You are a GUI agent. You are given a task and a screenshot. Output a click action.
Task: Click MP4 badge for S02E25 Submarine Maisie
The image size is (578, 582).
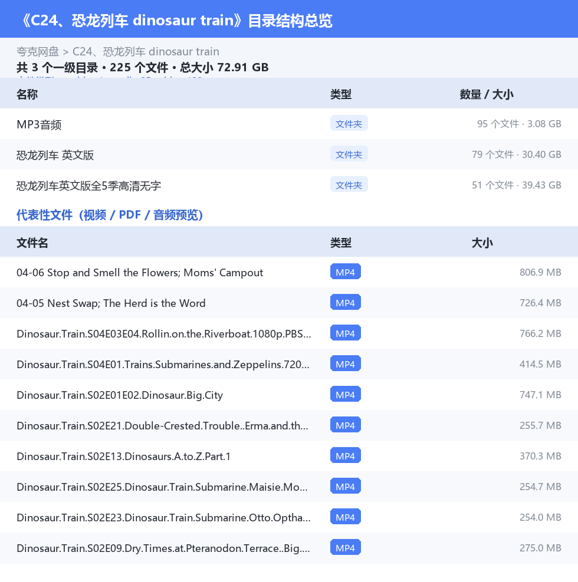[x=345, y=487]
